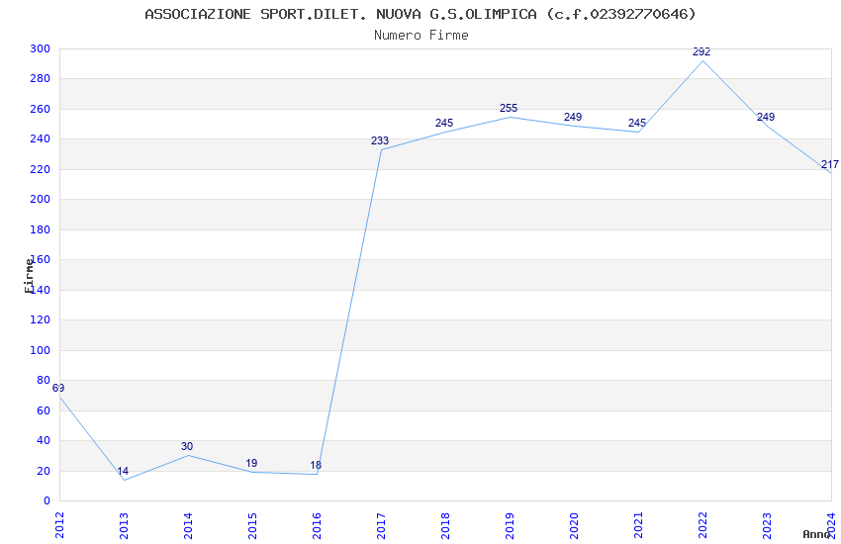The width and height of the screenshot is (841, 544).
Task: Click the y-axis value 200
Action: point(41,200)
